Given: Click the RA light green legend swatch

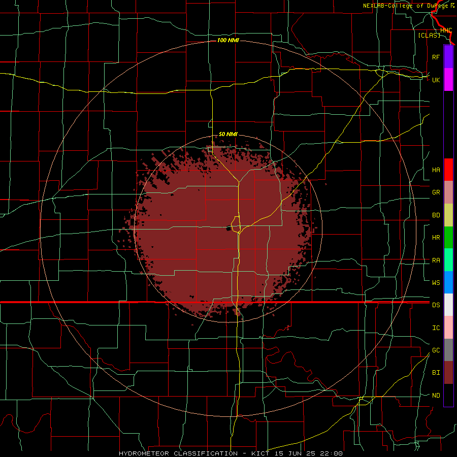Looking at the screenshot, I should click(x=448, y=260).
